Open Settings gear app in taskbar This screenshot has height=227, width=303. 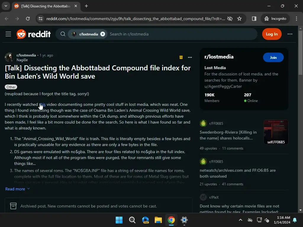click(x=184, y=220)
